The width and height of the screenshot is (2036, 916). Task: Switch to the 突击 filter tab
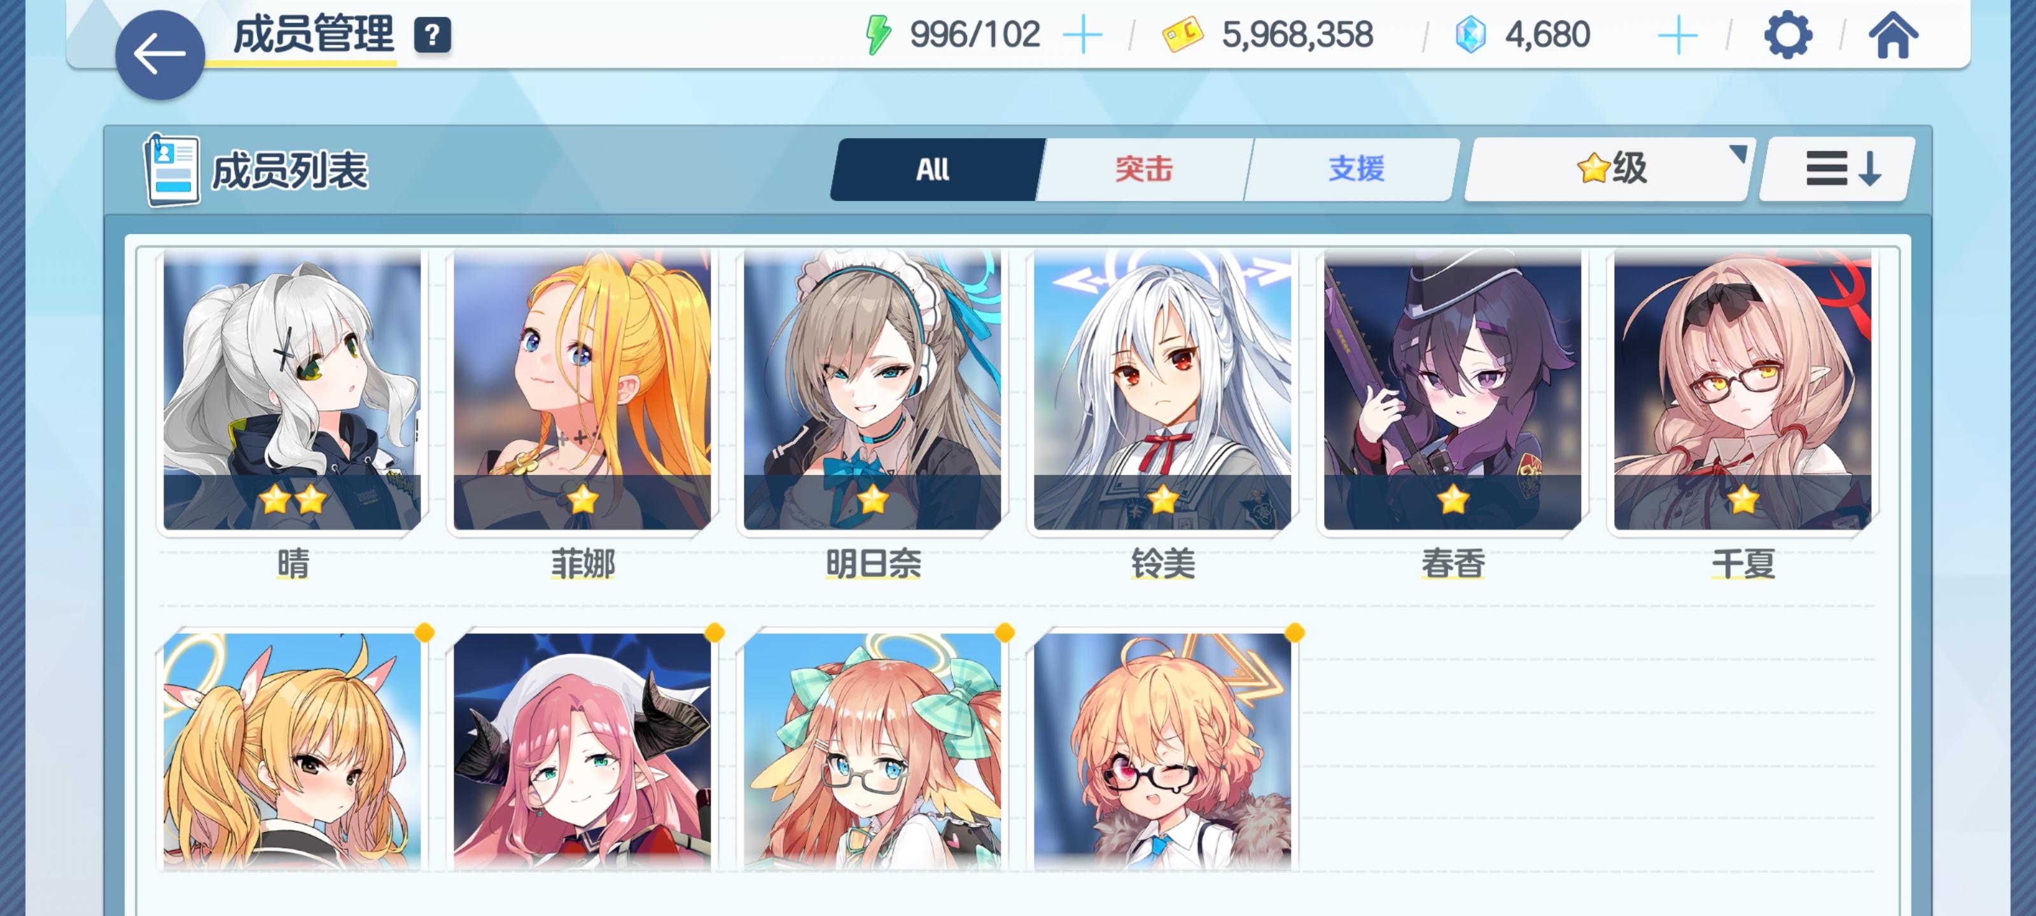[x=1145, y=169]
